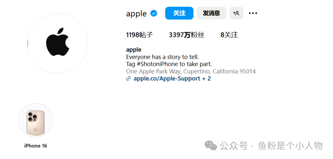Open the Apple logo profile picture
The width and height of the screenshot is (333, 159).
[x=58, y=43]
